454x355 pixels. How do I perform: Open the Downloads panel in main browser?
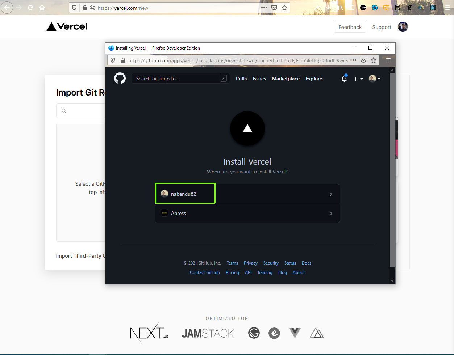tap(328, 8)
